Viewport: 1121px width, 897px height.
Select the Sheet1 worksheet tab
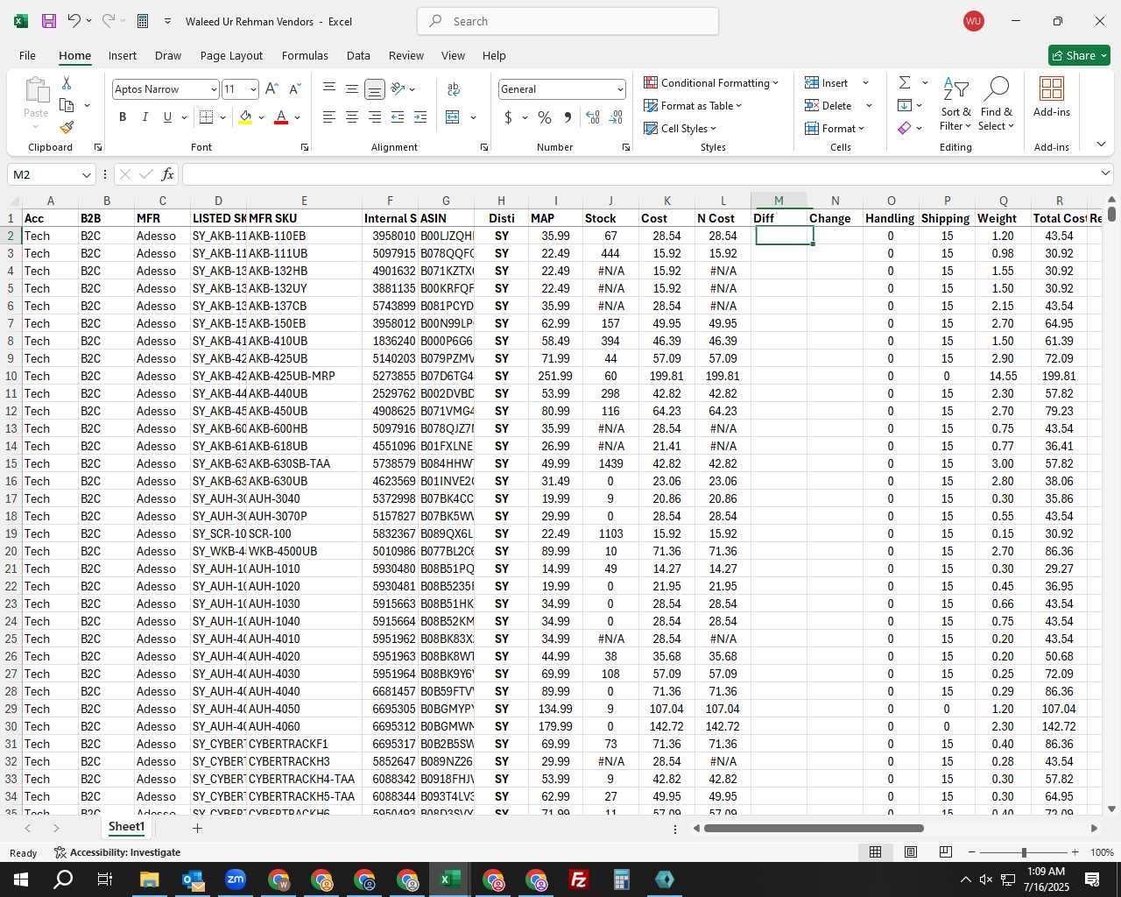pos(126,827)
